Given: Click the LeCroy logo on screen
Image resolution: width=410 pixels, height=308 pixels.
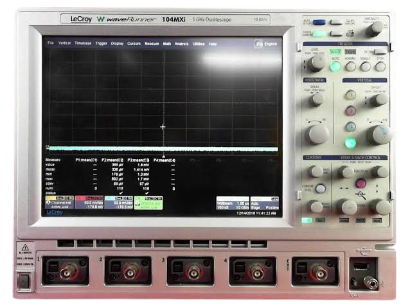Looking at the screenshot, I should click(54, 212).
